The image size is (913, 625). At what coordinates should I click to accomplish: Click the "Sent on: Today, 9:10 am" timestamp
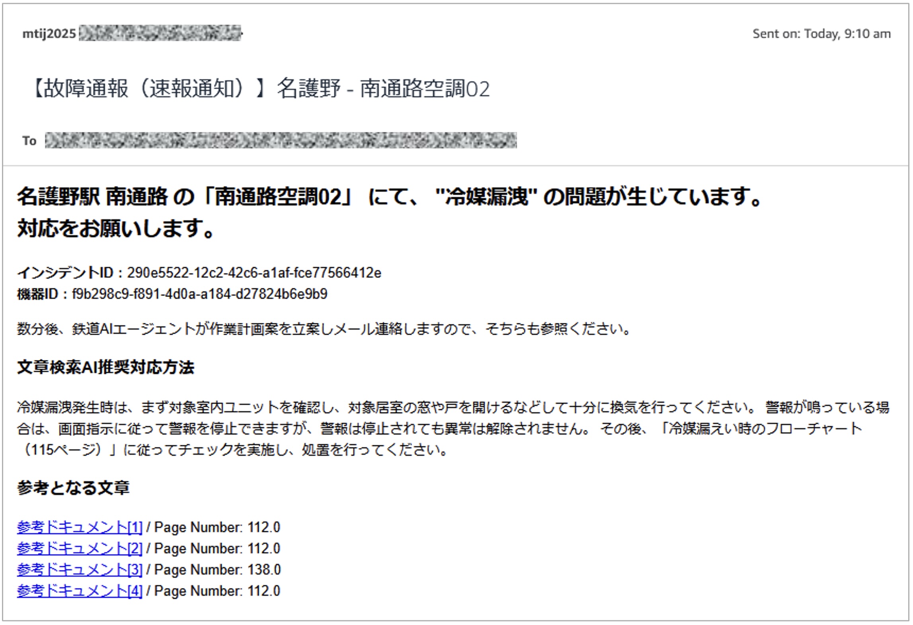pos(821,34)
